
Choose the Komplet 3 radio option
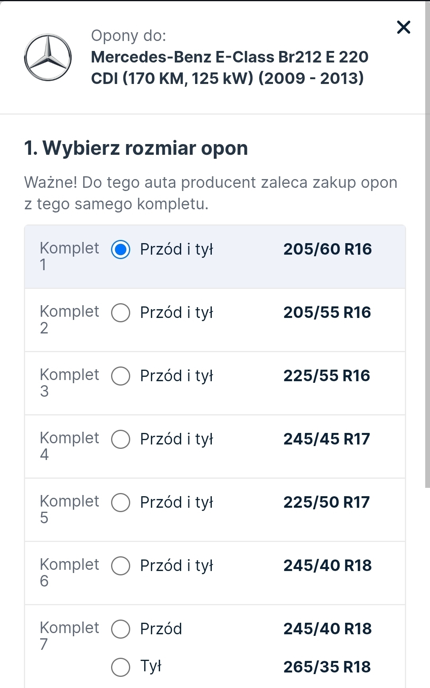tap(121, 376)
